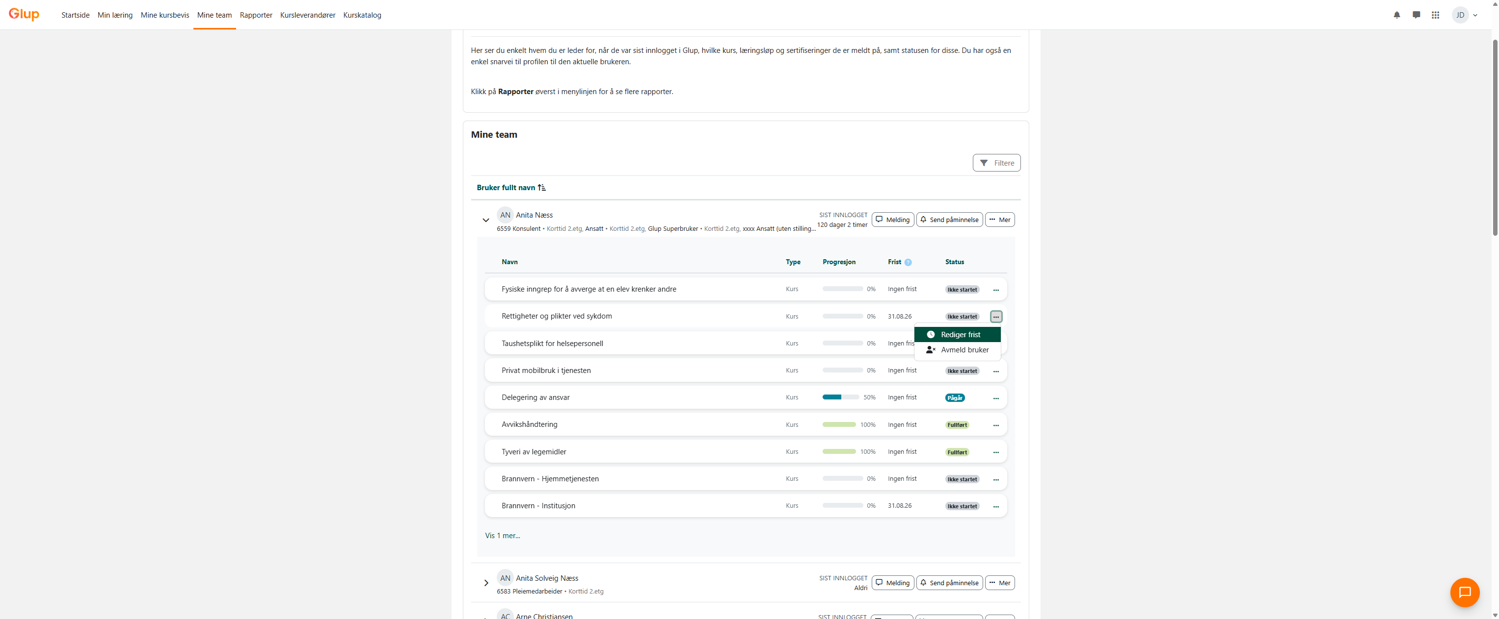Click the page vertical scrollbar thumb
The height and width of the screenshot is (619, 1499).
(x=1495, y=137)
